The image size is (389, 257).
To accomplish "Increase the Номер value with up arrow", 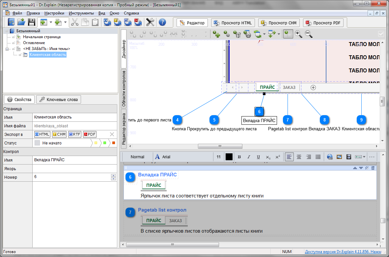I will click(113, 175).
